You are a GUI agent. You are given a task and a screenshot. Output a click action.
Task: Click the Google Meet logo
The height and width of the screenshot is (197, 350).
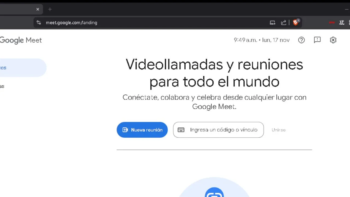(21, 40)
